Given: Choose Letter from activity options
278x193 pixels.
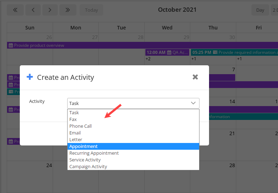Looking at the screenshot, I should click(76, 139).
